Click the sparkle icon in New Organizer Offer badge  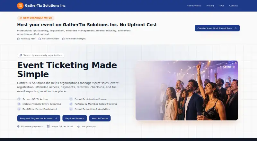click(x=21, y=18)
